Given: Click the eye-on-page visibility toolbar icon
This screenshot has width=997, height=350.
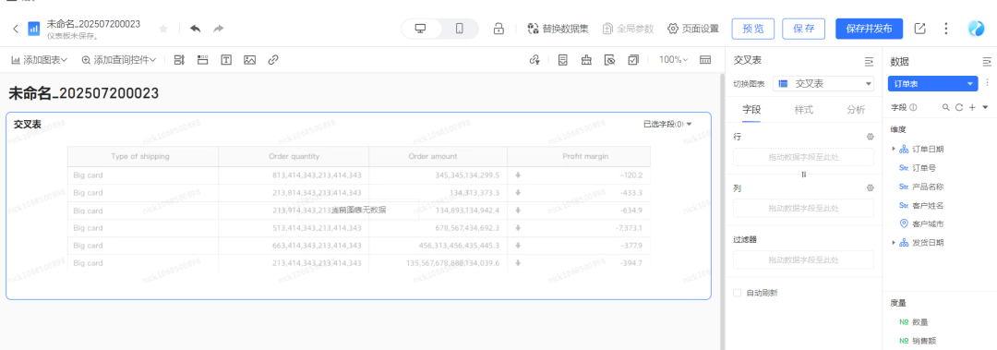Looking at the screenshot, I should click(x=610, y=60).
